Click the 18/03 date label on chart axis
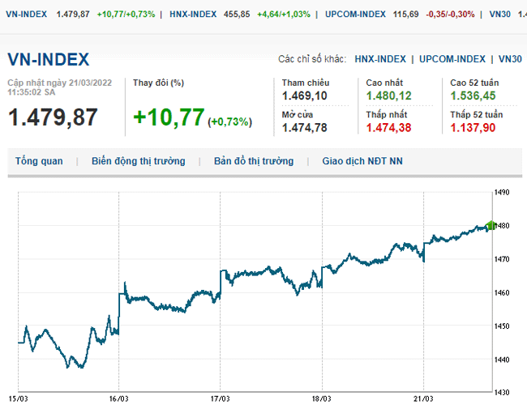This screenshot has width=527, height=413. pyautogui.click(x=323, y=398)
